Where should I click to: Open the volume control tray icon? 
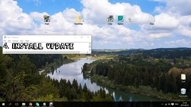[x=169, y=104]
